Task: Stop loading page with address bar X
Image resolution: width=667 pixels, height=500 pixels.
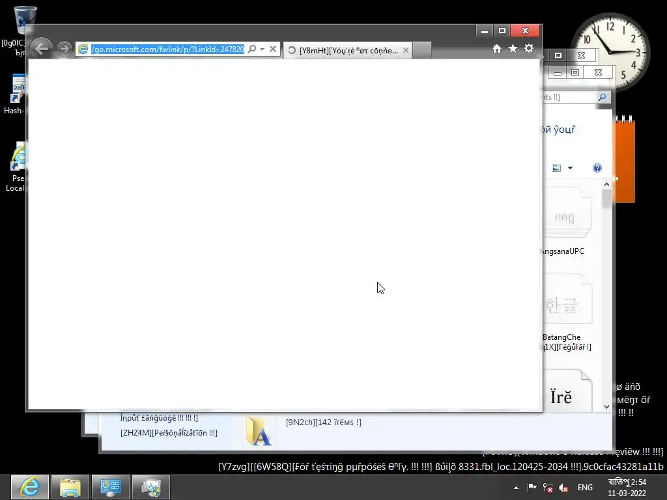Action: pyautogui.click(x=273, y=49)
